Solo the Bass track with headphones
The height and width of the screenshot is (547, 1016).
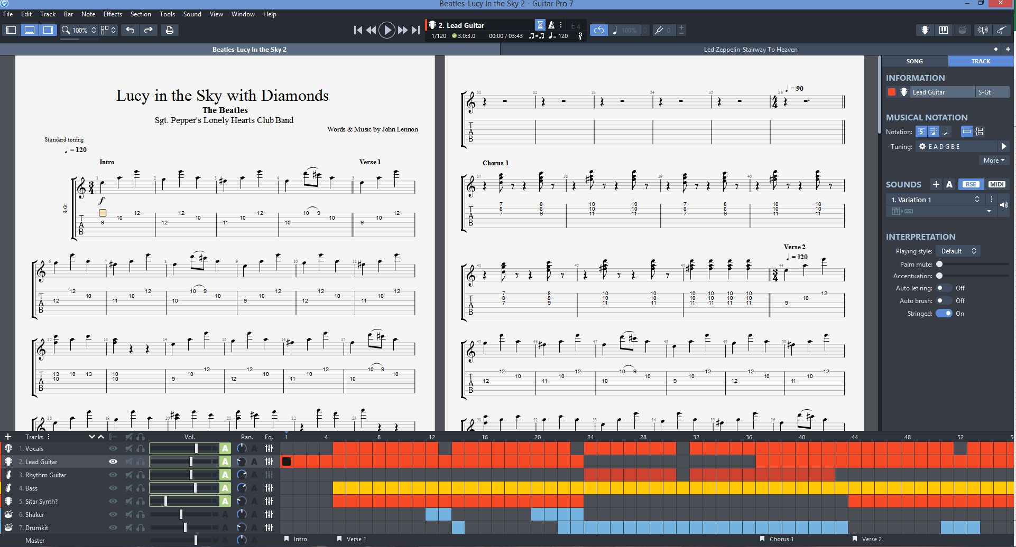[141, 488]
